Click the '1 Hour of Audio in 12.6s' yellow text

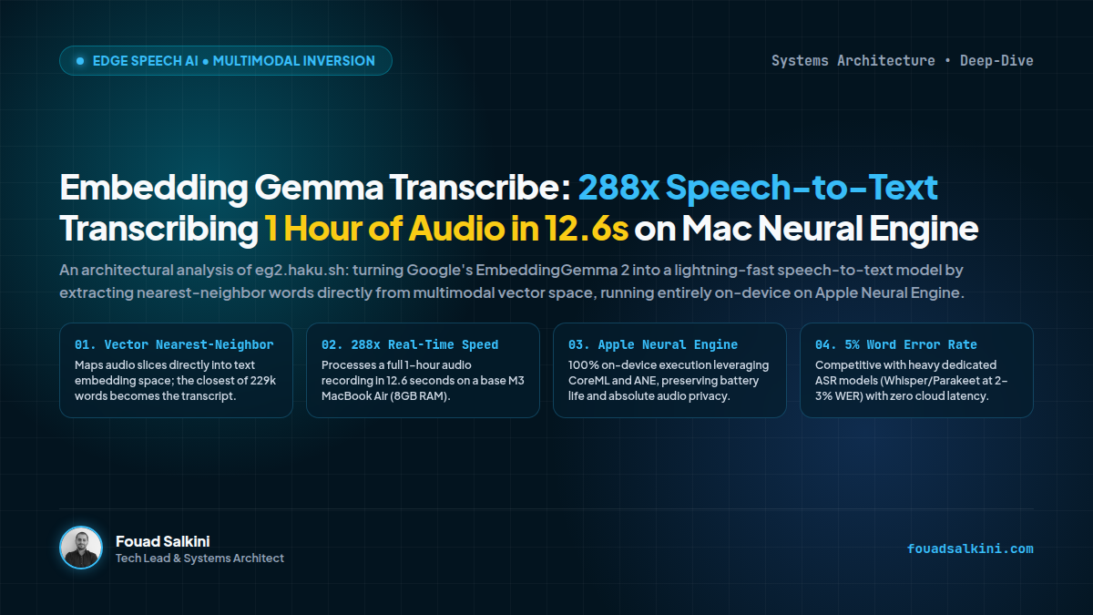446,229
